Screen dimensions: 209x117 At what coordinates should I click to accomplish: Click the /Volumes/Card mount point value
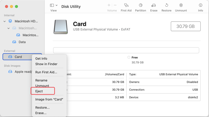coord(114,74)
